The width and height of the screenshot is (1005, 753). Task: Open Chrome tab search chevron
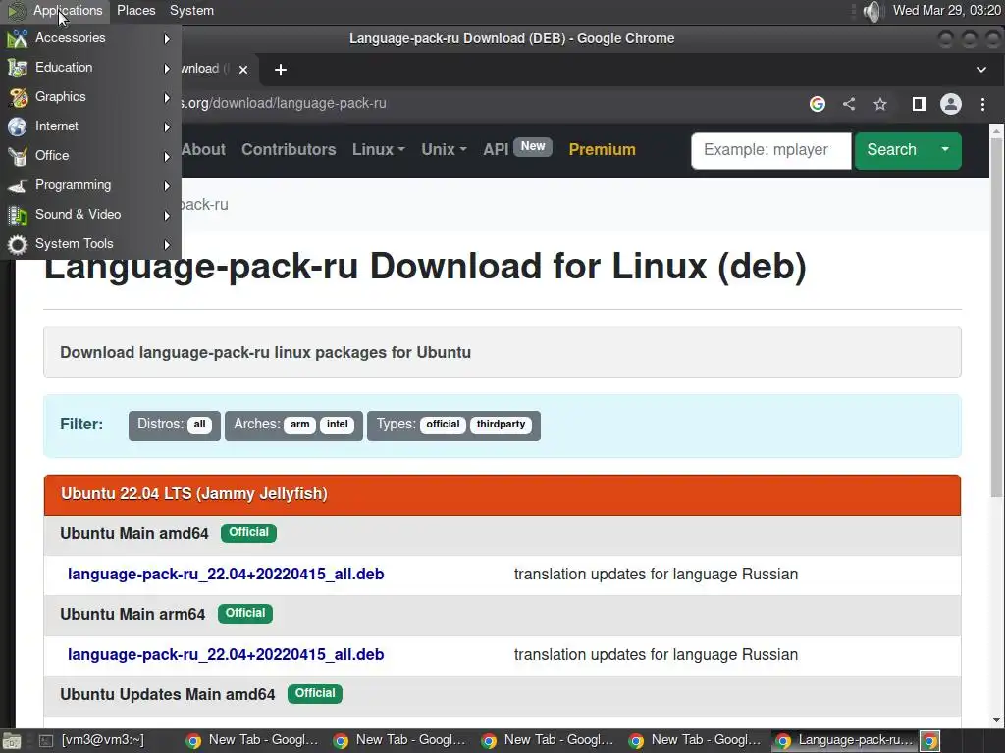pyautogui.click(x=981, y=70)
